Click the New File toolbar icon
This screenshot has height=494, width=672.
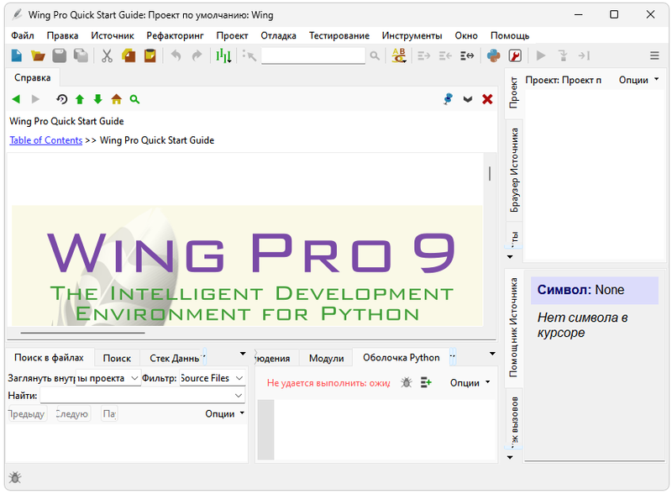[x=16, y=55]
